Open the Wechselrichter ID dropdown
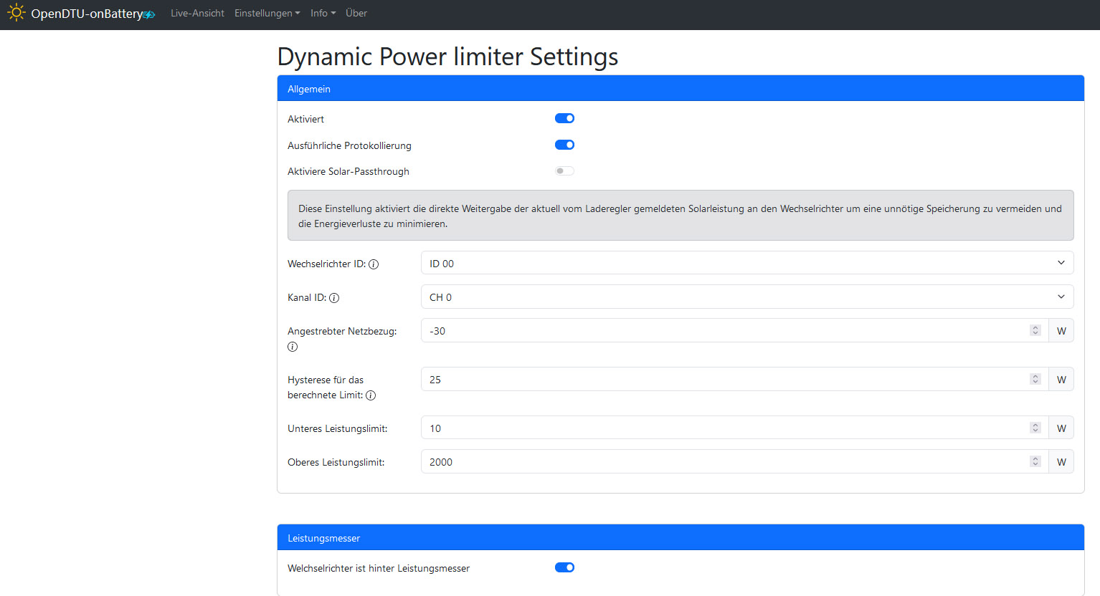 (747, 263)
